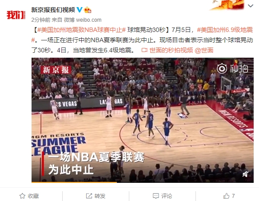Open the 我们 profile avatar
Screen dimensions: 259x201
point(16,15)
